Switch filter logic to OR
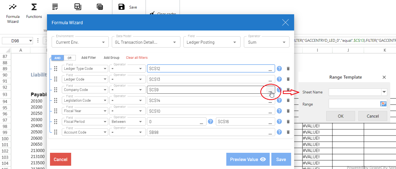 pyautogui.click(x=69, y=58)
